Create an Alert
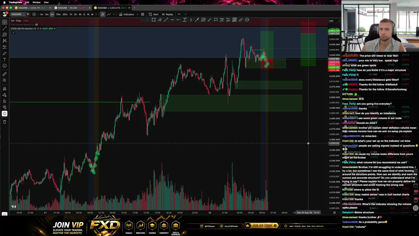Viewport: 419px width, 236px height. (154, 14)
